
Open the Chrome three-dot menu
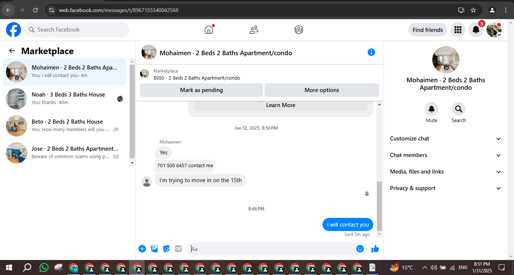pos(506,10)
